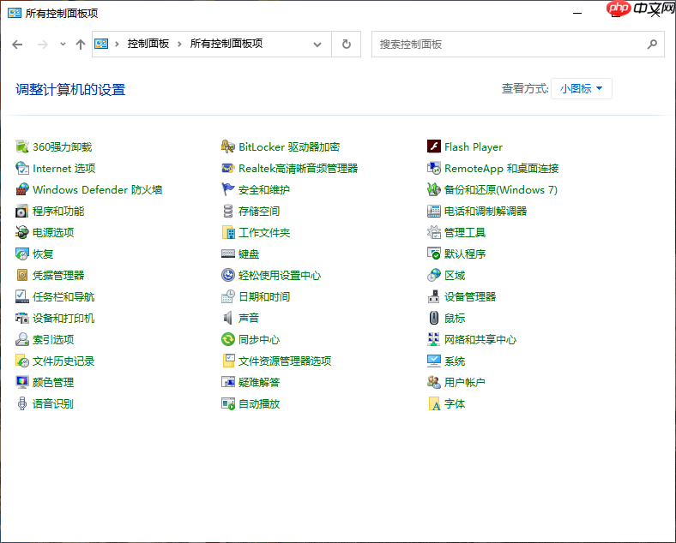
Task: Expand the chevron after 控制面板 breadcrumb
Action: click(x=180, y=44)
